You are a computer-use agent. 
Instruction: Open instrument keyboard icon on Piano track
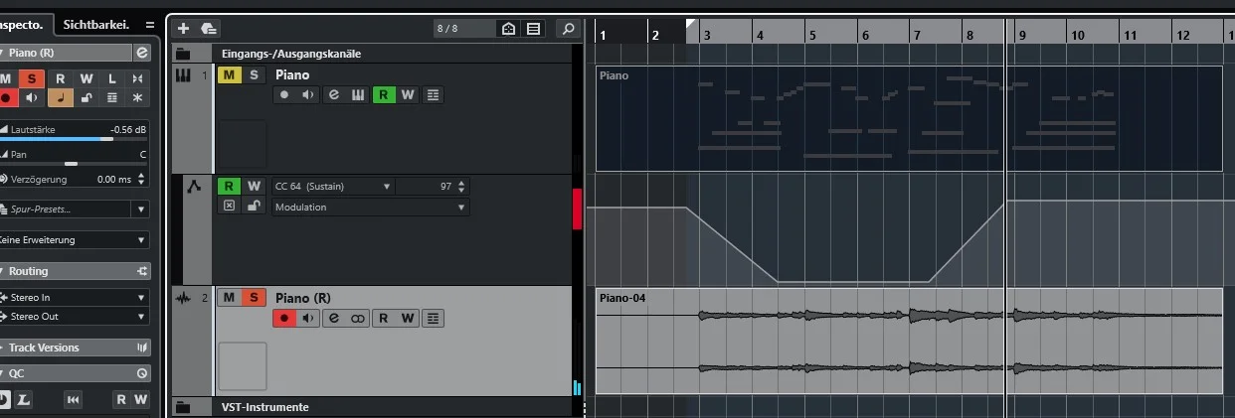(x=358, y=95)
